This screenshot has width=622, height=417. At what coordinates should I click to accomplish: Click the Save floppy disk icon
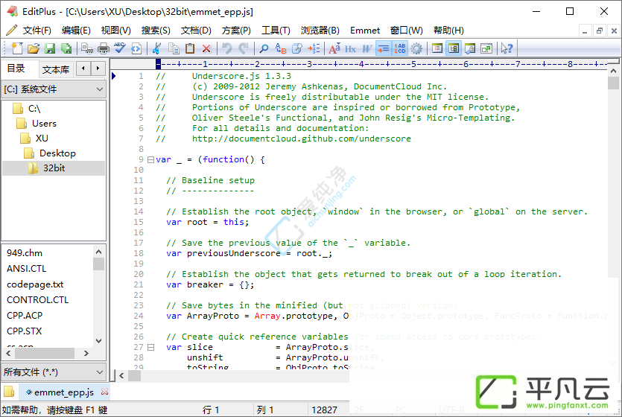(50, 48)
